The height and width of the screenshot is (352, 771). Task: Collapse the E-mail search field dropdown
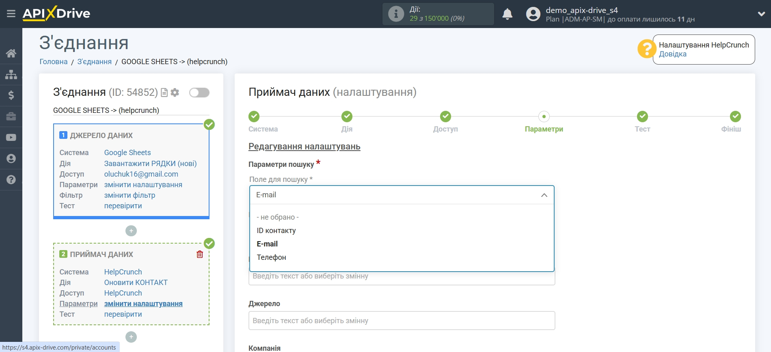tap(544, 195)
